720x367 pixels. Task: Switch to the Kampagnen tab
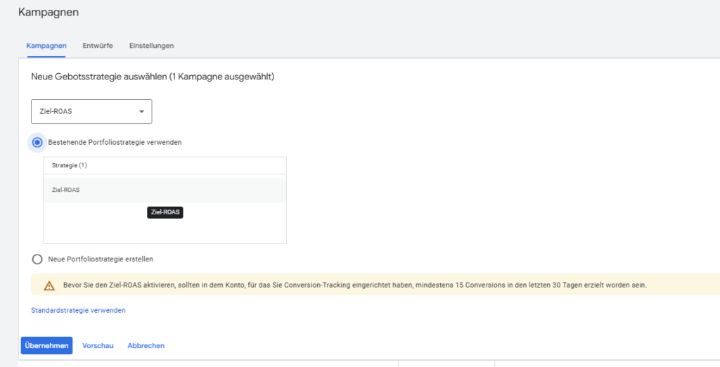[46, 46]
